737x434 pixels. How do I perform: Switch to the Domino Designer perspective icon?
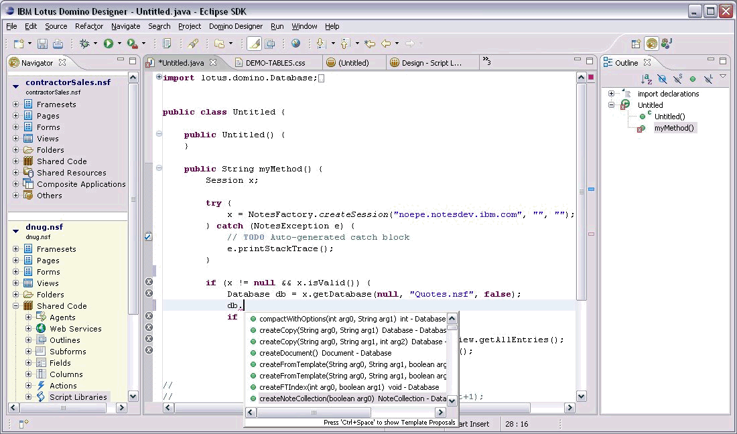(651, 44)
